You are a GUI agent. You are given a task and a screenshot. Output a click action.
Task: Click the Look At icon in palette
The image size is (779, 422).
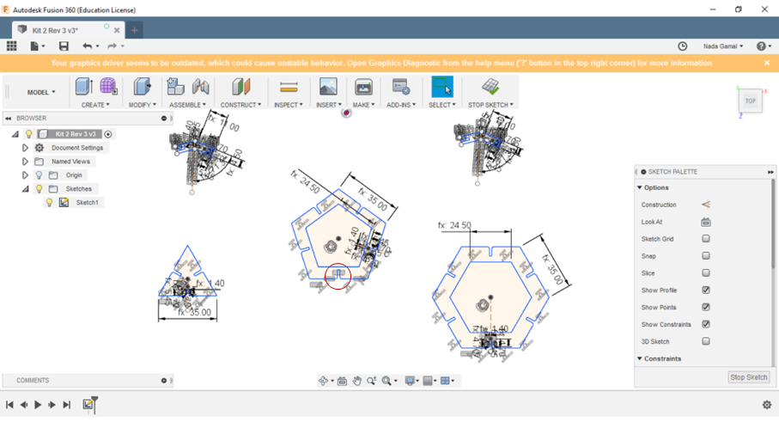point(706,222)
